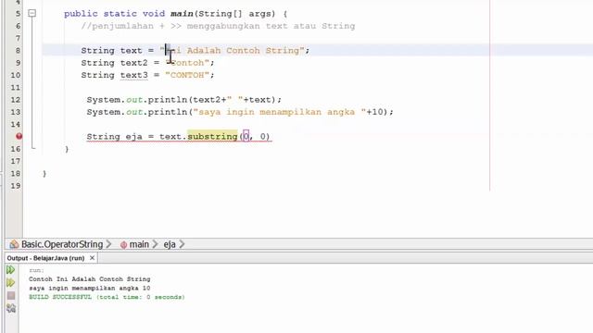Open the chevron after Basic.OperatorString breadcrumb

pyautogui.click(x=109, y=244)
